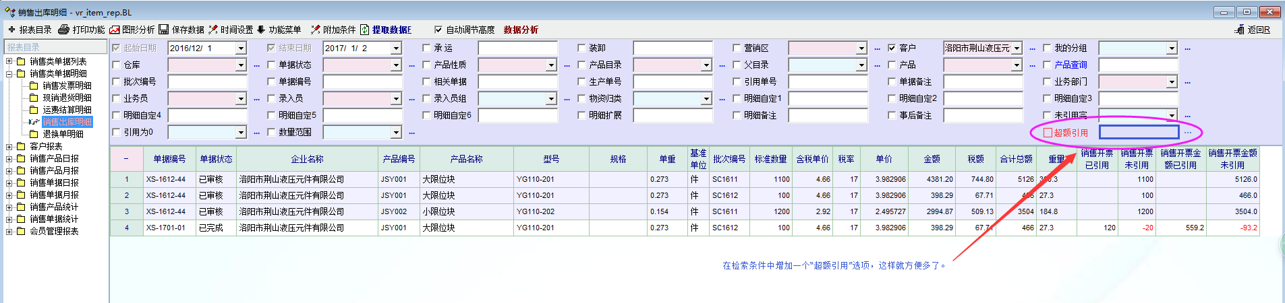This screenshot has width=1285, height=303.
Task: Expand the 客户 combo box list
Action: coord(1017,48)
